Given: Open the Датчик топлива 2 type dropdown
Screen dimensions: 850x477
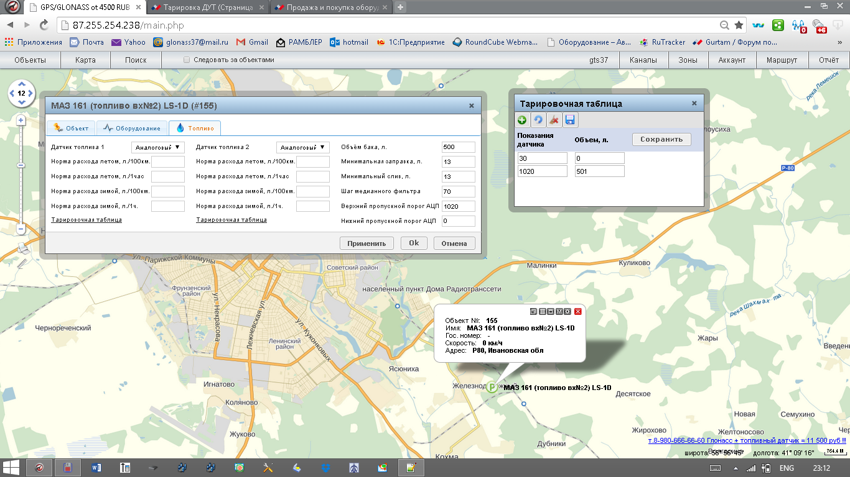Looking at the screenshot, I should 303,147.
